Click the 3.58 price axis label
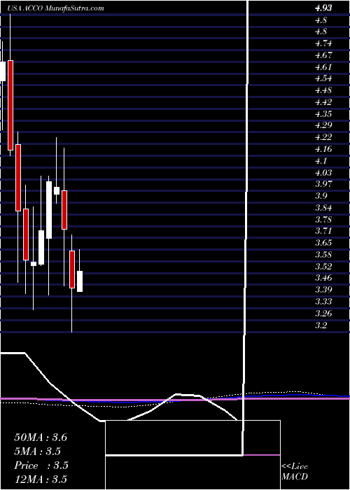 [x=323, y=255]
